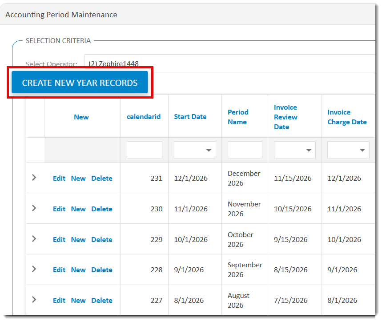Viewport: 382px width, 325px height.
Task: Expand the November 2026 row details
Action: [x=34, y=208]
